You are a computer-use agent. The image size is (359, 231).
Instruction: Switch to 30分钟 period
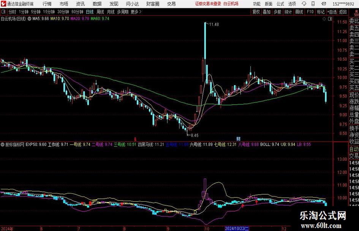pos(63,12)
